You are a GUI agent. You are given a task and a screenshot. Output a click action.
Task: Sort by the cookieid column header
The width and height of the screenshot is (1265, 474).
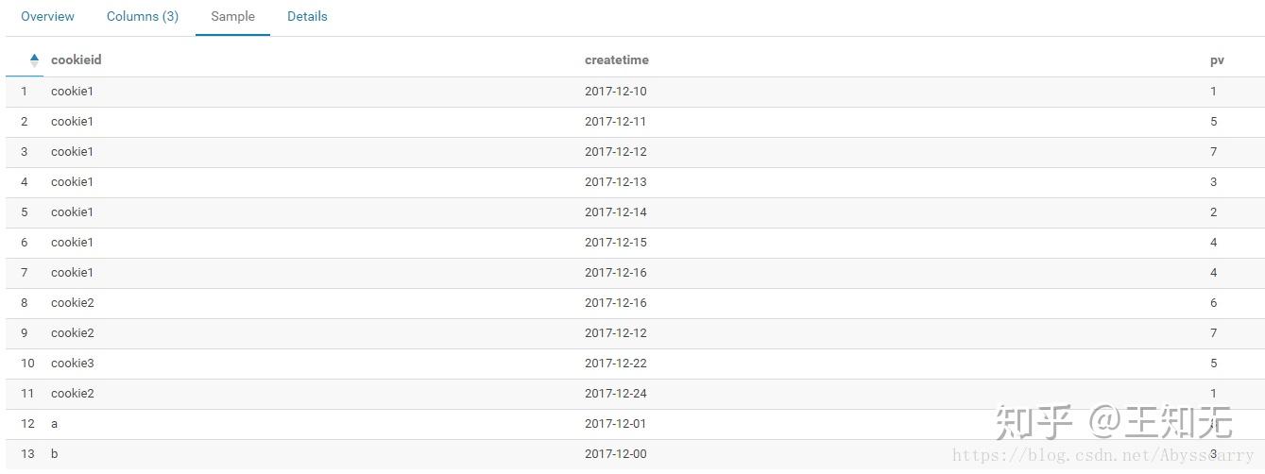[x=77, y=59]
